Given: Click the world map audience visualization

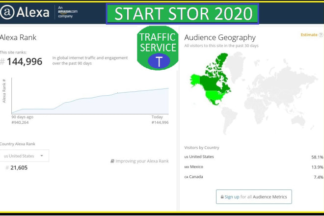Looking at the screenshot, I should pyautogui.click(x=254, y=94).
